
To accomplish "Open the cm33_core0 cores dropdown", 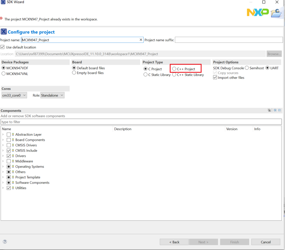I will 14,95.
